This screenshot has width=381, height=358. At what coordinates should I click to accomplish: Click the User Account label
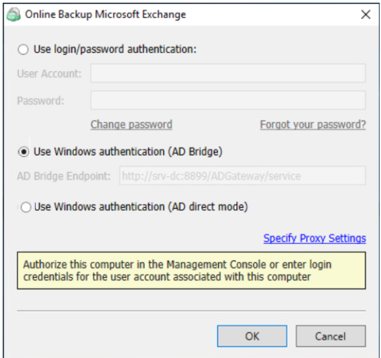49,73
